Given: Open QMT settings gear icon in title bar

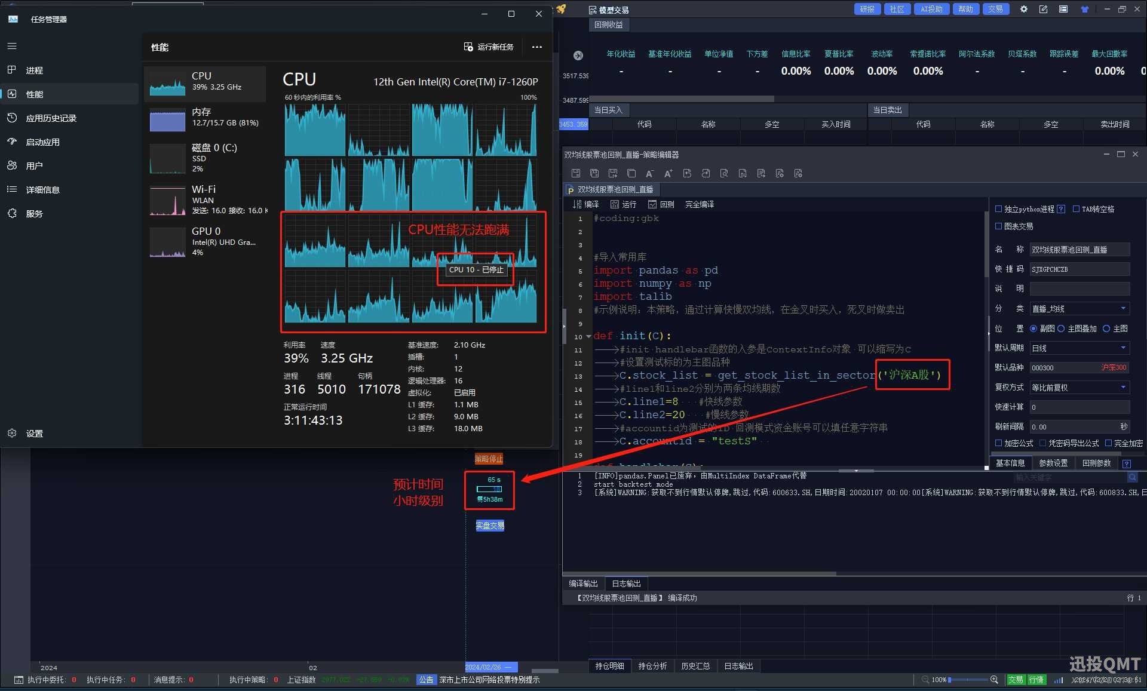Looking at the screenshot, I should coord(1024,9).
